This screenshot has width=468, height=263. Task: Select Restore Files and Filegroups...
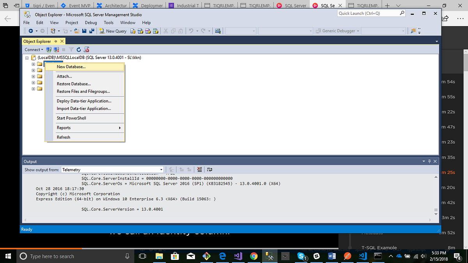pos(85,91)
